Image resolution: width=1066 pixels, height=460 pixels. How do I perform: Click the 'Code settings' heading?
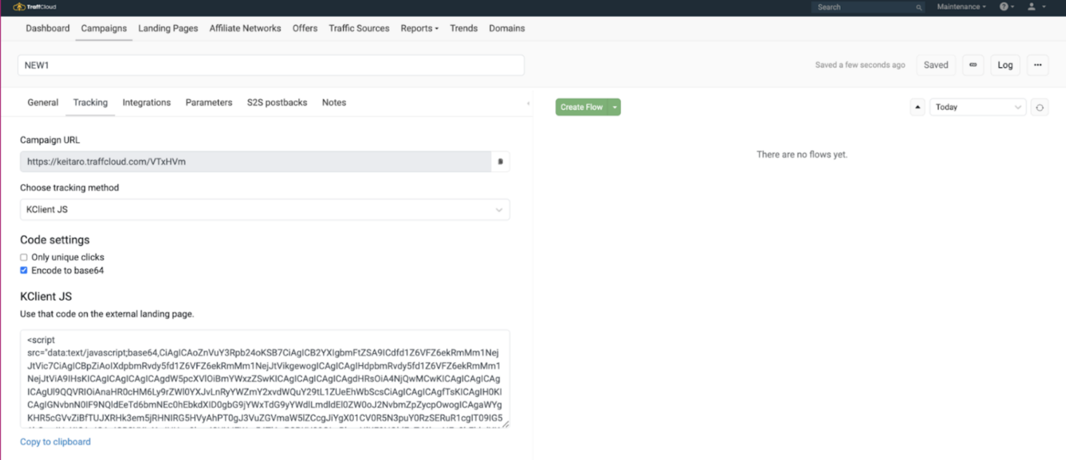[x=55, y=240]
